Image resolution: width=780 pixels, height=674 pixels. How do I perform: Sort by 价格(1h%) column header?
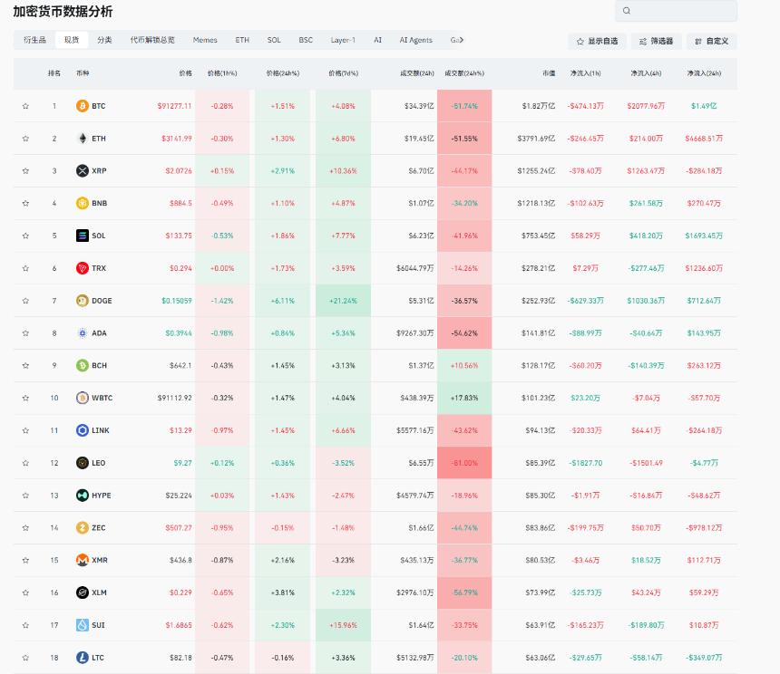click(x=222, y=73)
